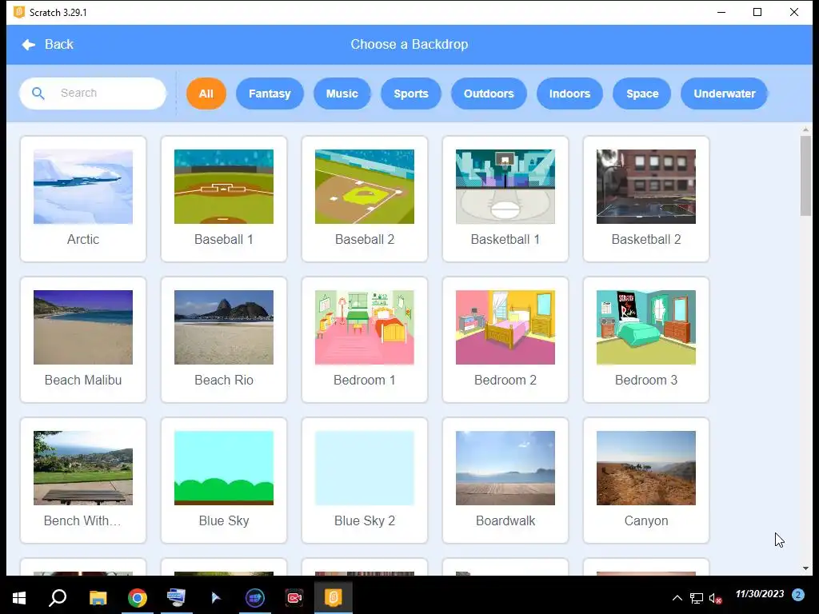Choose the Baseball 1 backdrop
Viewport: 819px width, 614px height.
tap(224, 199)
